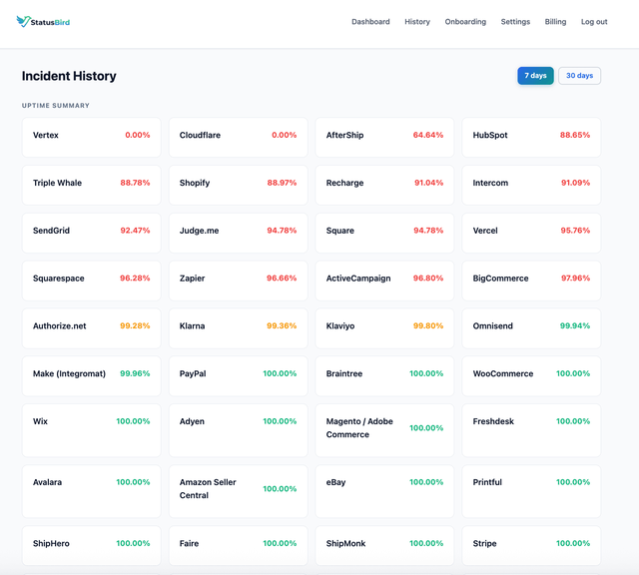Click Shopify's 88.97% uptime value
Viewport: 639px width, 575px height.
click(282, 183)
